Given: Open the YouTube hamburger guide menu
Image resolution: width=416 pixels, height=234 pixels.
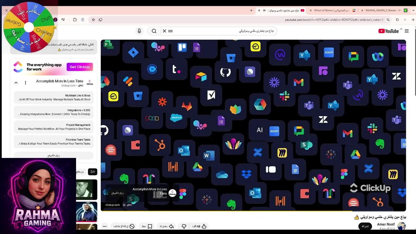Looking at the screenshot, I should click(x=407, y=31).
